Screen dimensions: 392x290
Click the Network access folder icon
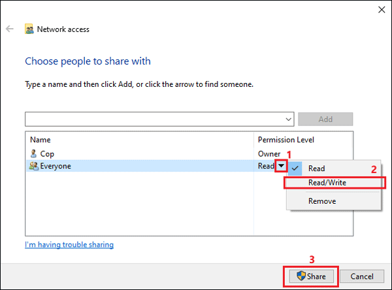tap(29, 29)
